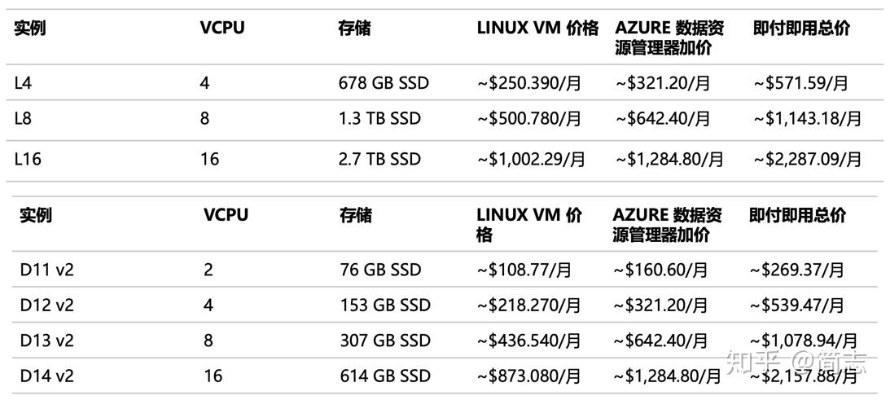
Task: Click the 2.7 TB SSD storage value
Action: [379, 159]
